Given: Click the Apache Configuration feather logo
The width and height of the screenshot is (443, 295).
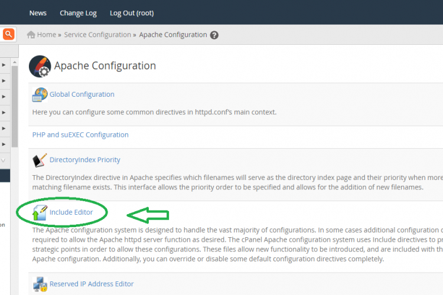Looking at the screenshot, I should [x=40, y=66].
